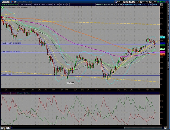
Task: Click the DIPlus (10) indicator label
Action: point(20,93)
